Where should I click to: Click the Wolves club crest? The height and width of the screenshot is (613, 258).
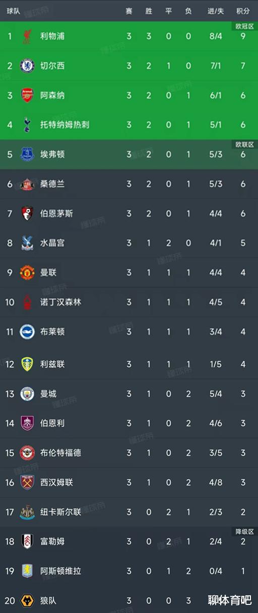27,600
